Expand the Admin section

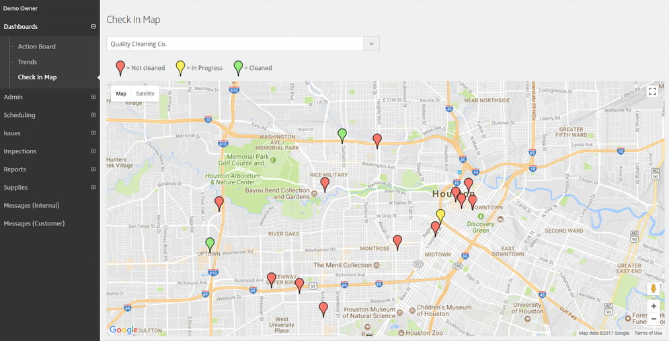pyautogui.click(x=93, y=97)
